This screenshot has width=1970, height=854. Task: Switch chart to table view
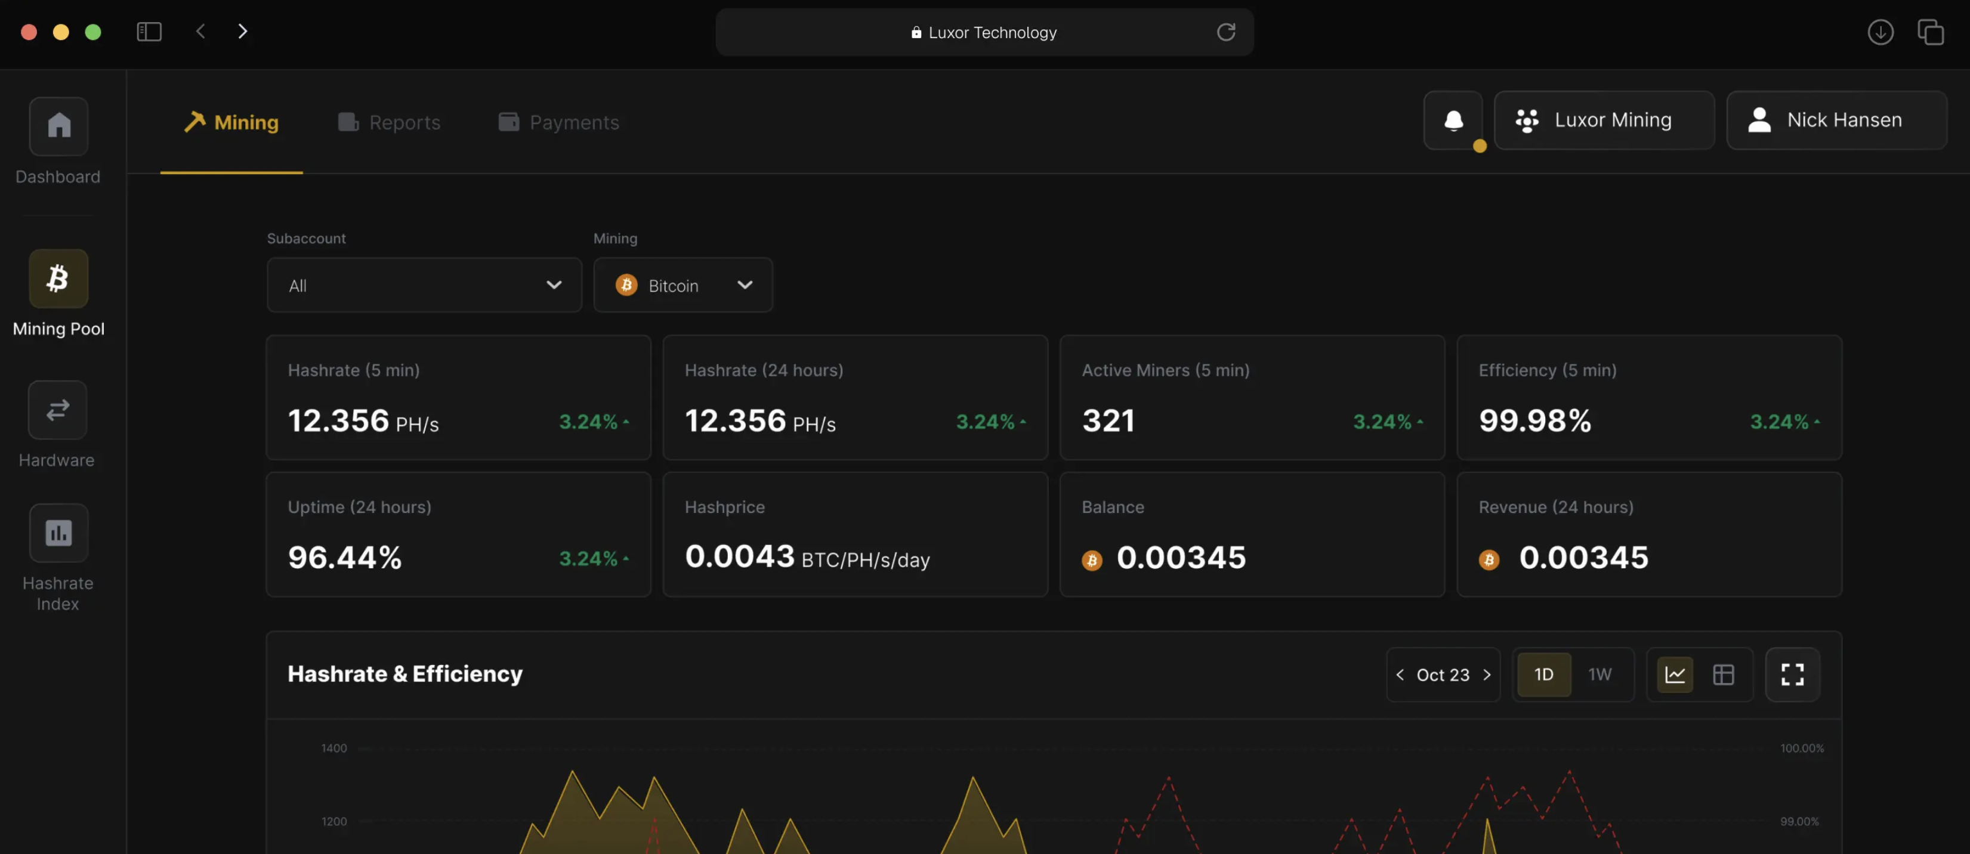coord(1723,674)
